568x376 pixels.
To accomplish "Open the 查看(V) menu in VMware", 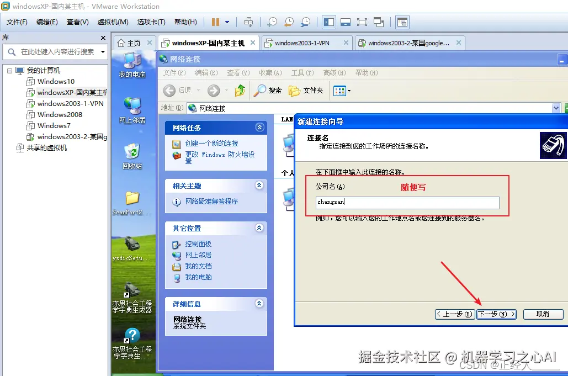I will click(77, 22).
